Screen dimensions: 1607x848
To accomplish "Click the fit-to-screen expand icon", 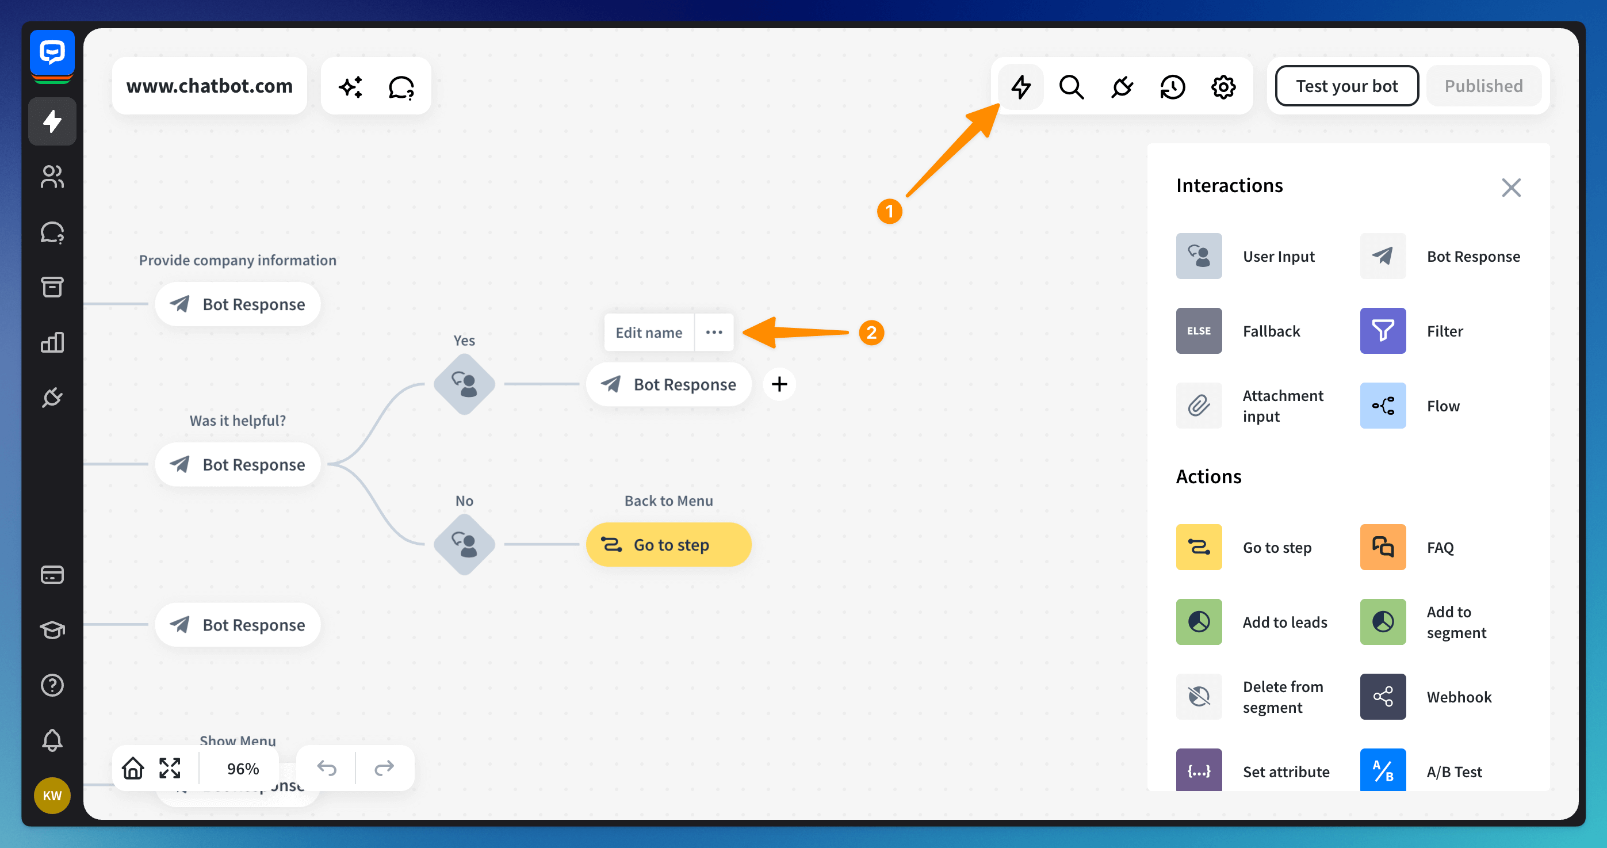I will click(170, 768).
